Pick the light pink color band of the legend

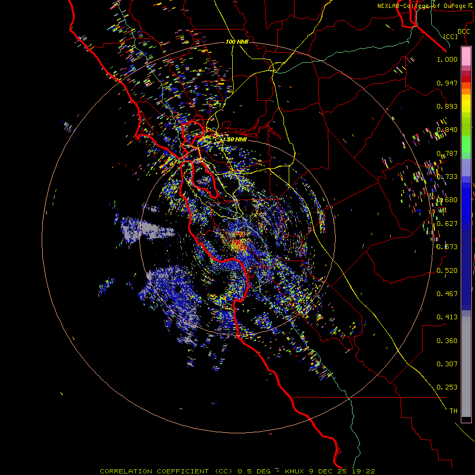tap(466, 56)
